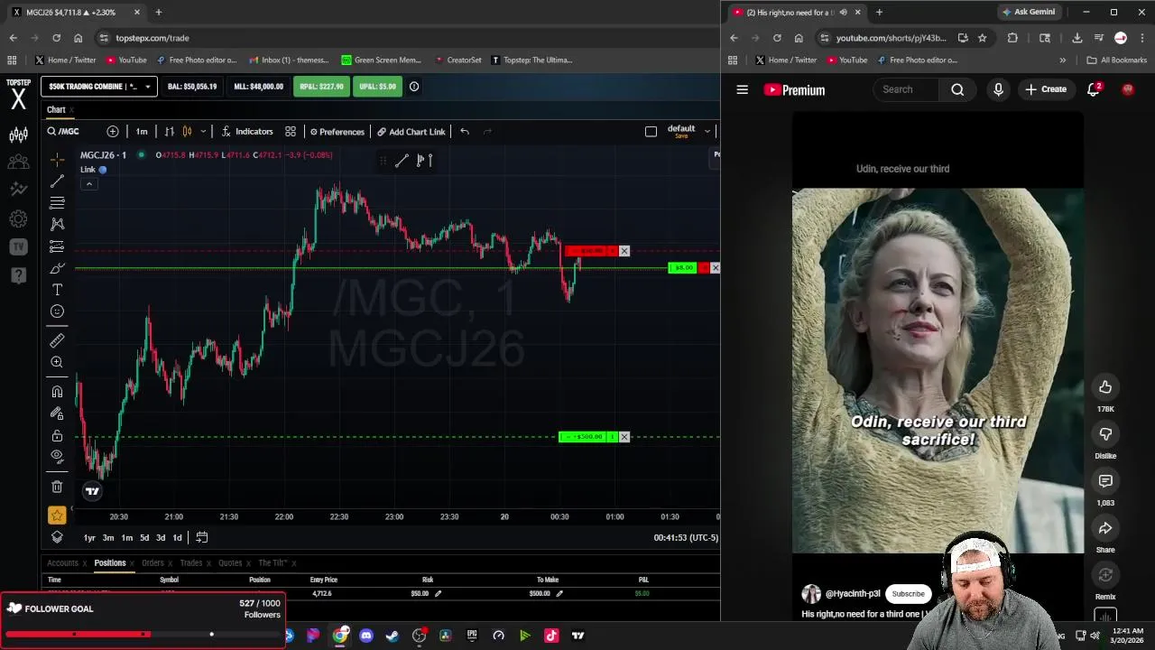Open the help question mark icon

[18, 275]
